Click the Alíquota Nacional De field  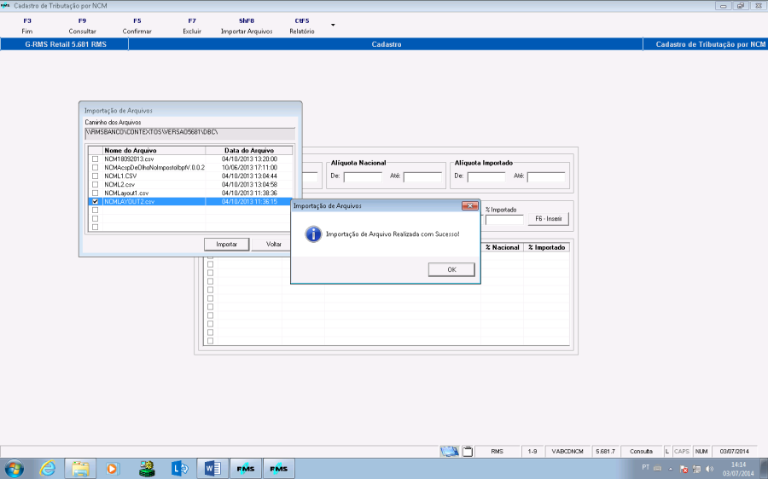(x=363, y=177)
